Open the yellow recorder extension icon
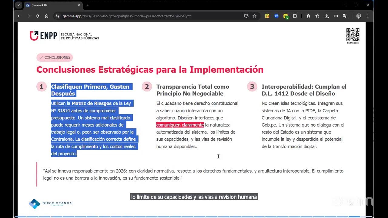This screenshot has height=218, width=388. pos(267,16)
